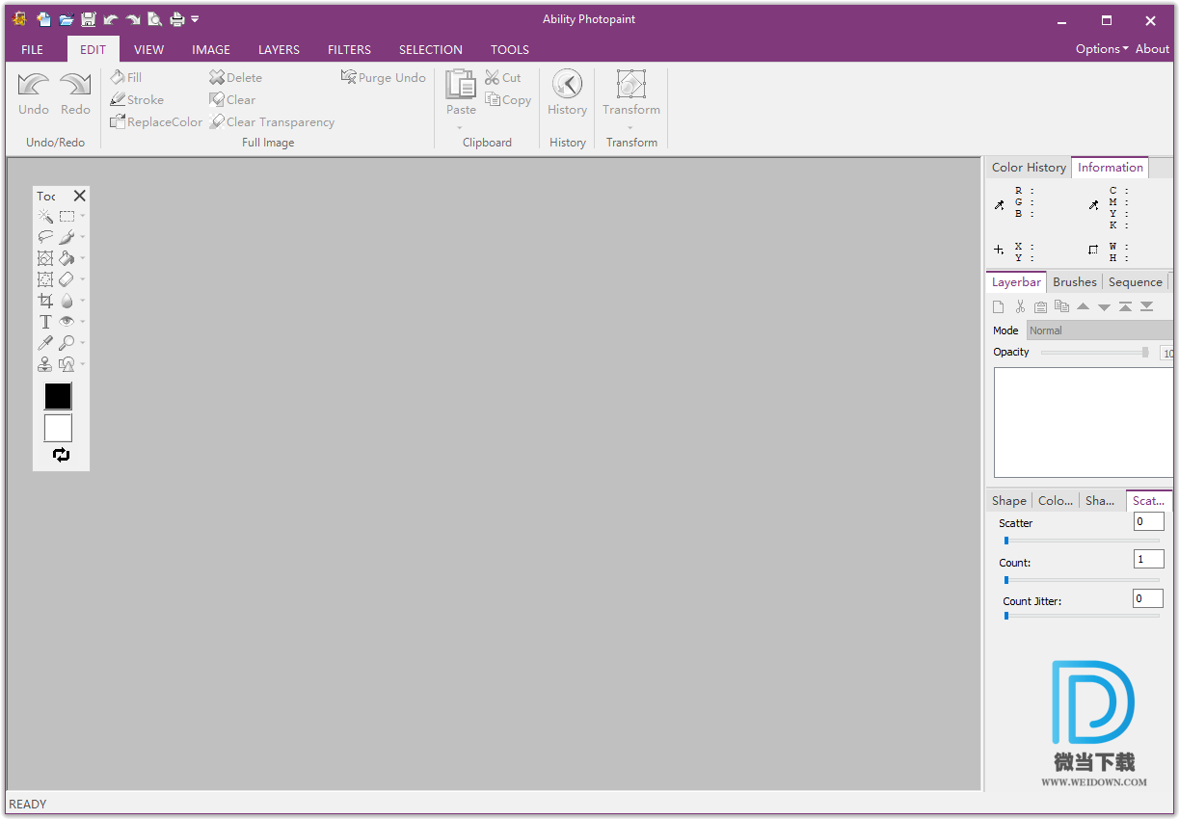Open the layer Mode combo box
This screenshot has width=1179, height=819.
click(1099, 330)
